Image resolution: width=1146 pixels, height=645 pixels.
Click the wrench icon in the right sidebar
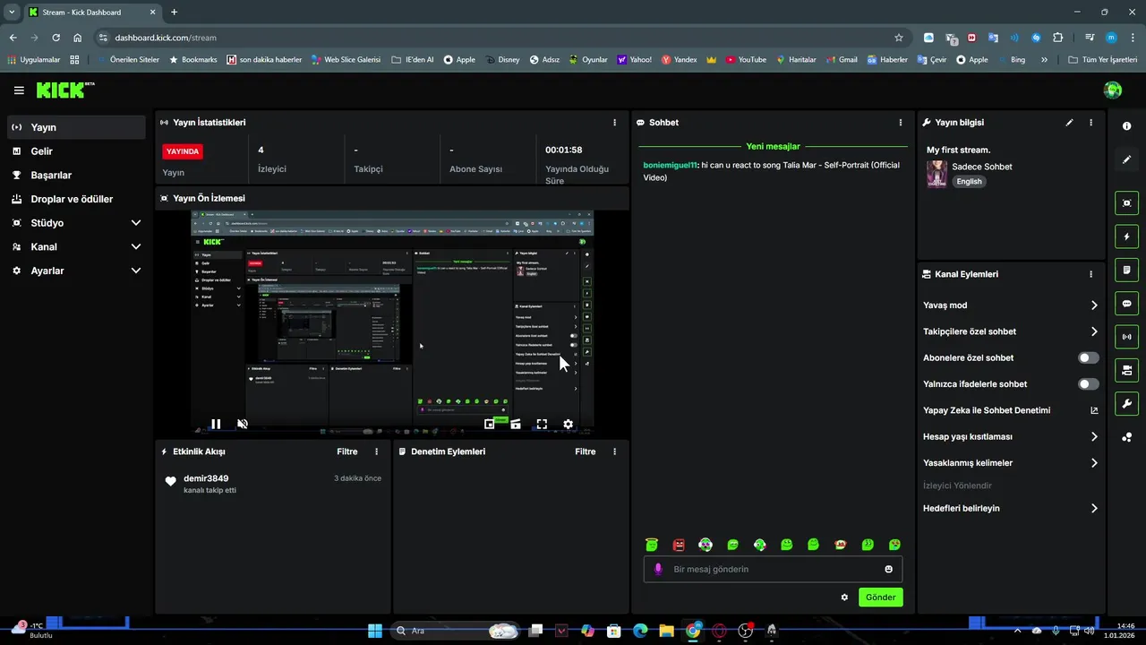[x=1126, y=403]
